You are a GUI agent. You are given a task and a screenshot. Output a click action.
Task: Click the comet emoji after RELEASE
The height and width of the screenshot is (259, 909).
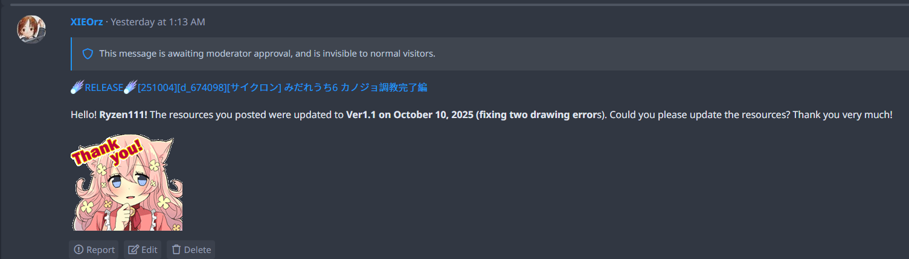130,87
